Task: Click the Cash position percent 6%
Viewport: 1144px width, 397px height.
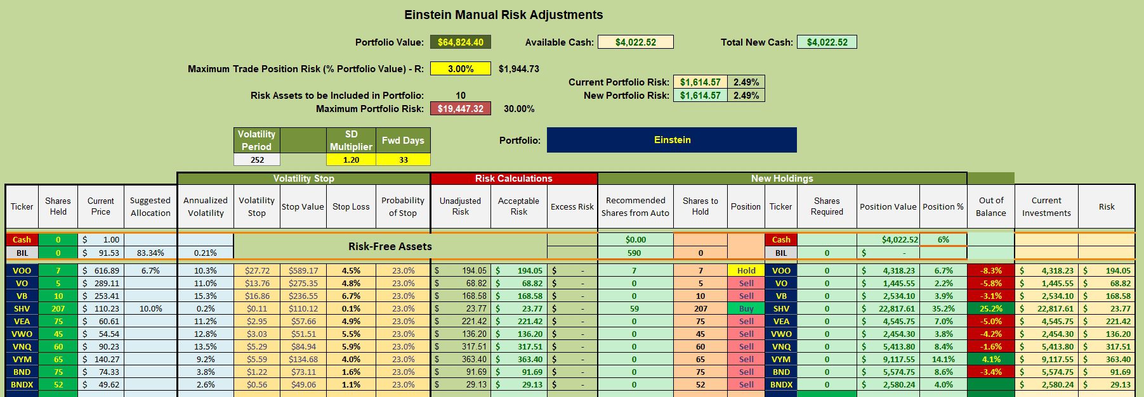Action: [943, 239]
